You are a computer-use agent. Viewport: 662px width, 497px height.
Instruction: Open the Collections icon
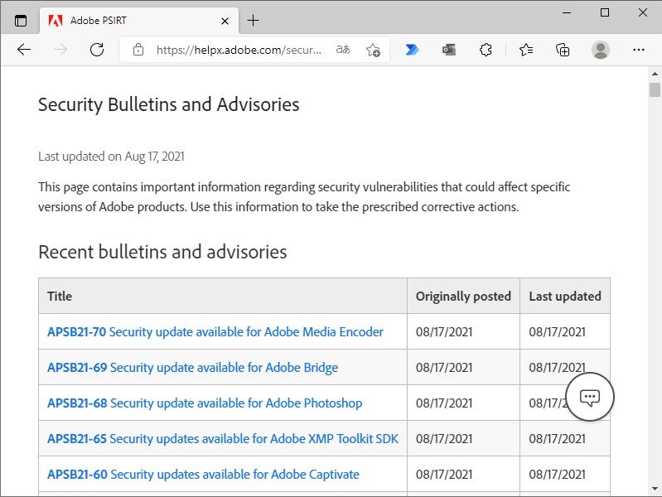point(563,50)
